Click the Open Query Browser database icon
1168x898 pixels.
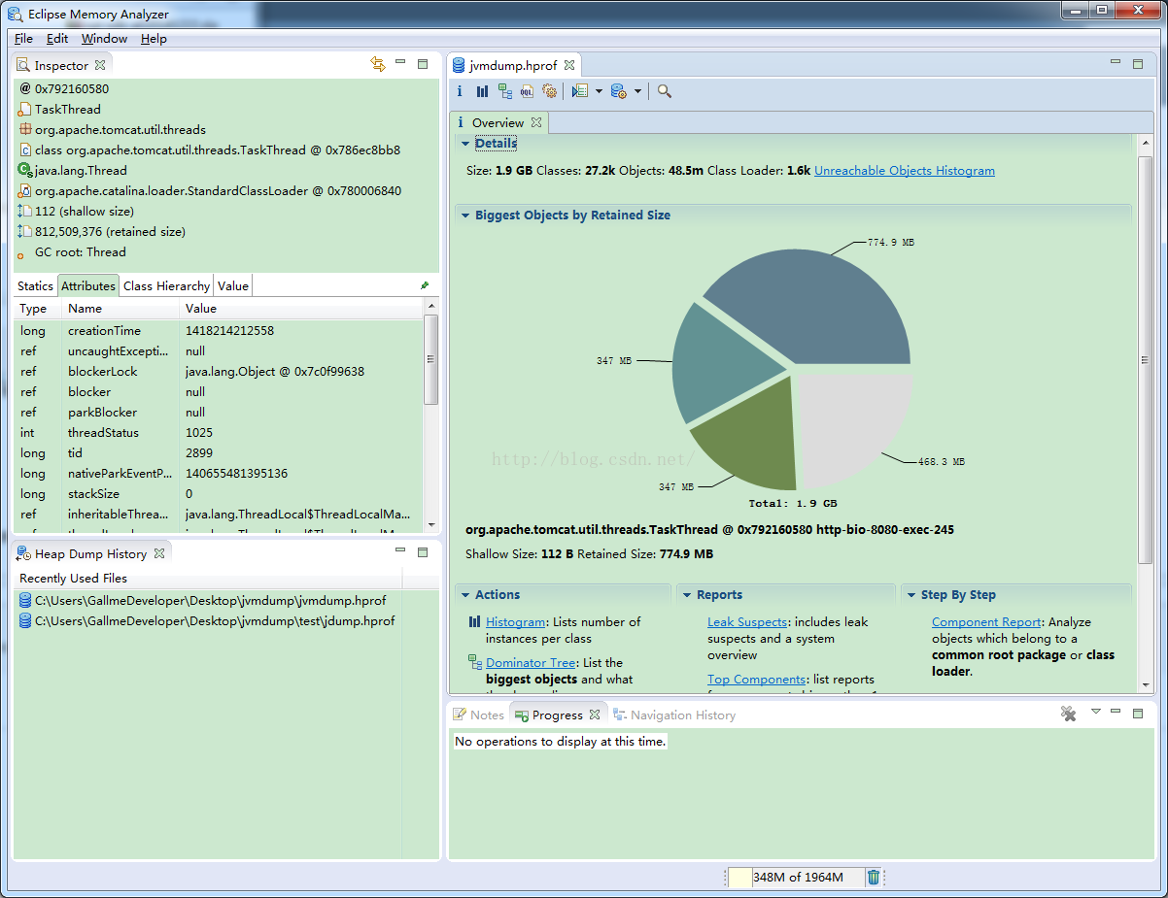point(618,91)
